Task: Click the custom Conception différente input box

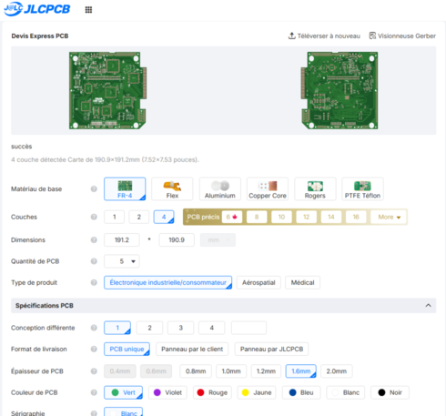Action: pos(248,328)
